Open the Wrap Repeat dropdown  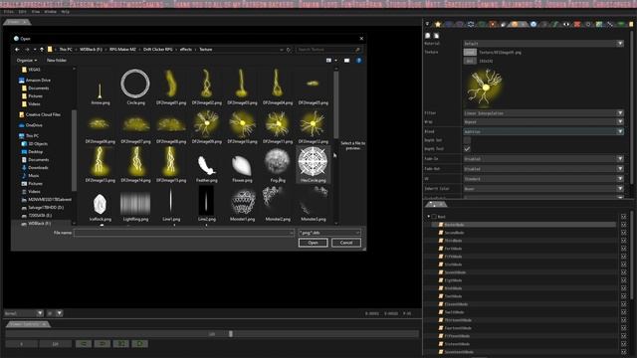click(543, 121)
